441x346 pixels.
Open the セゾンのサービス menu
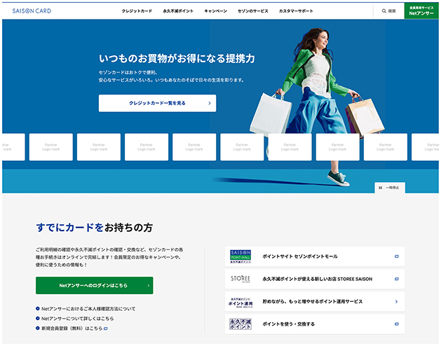253,11
